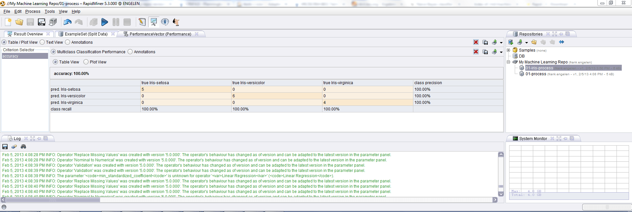Click the New Process icon in toolbar
The height and width of the screenshot is (212, 632).
click(8, 22)
